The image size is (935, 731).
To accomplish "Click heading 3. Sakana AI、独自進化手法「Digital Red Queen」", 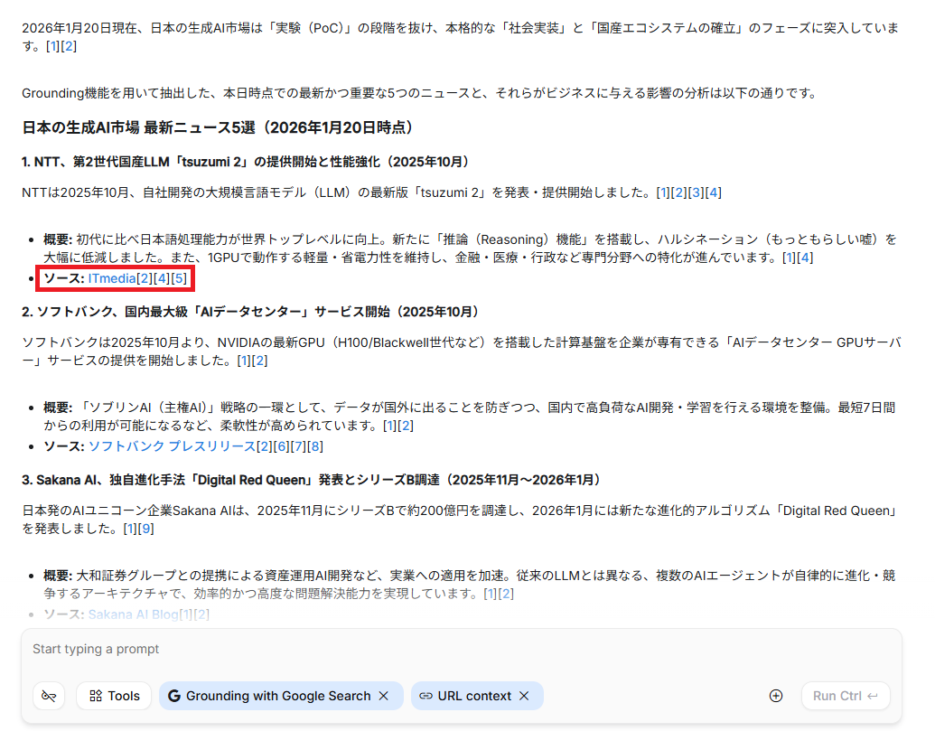I will (x=312, y=480).
